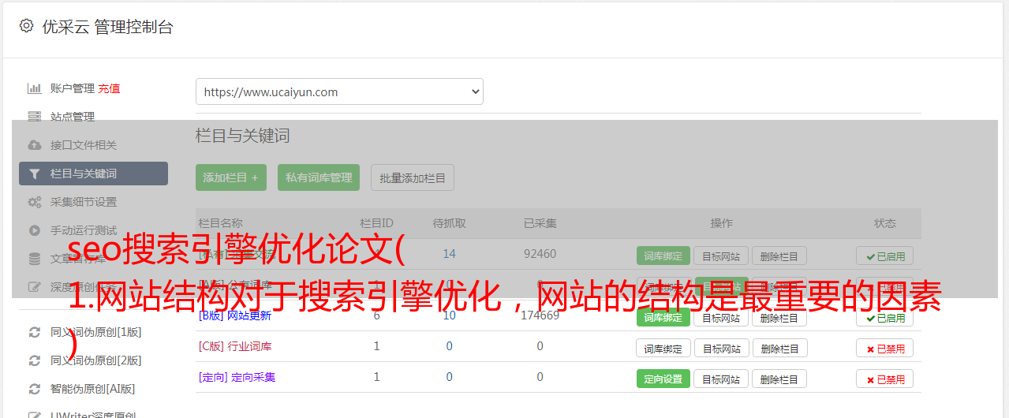Click 目标网站 for [C版] 行业词库
The image size is (1009, 418).
click(721, 348)
